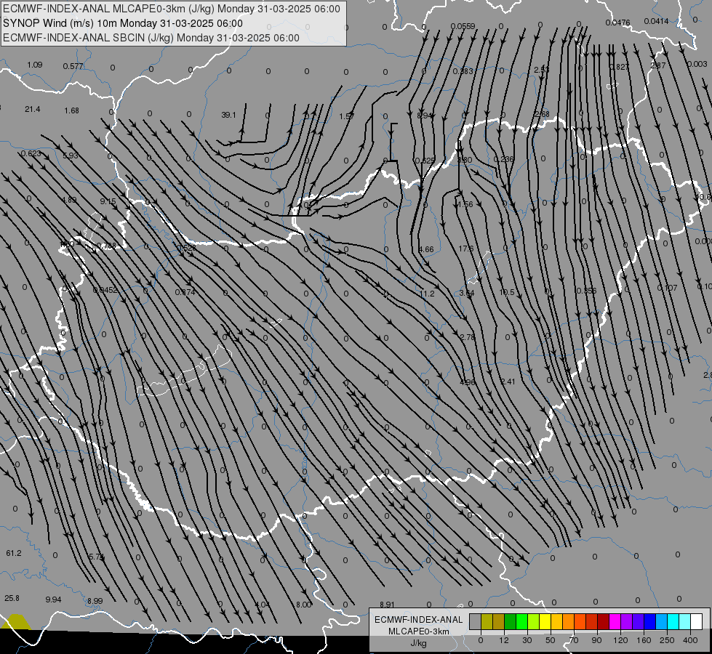Click the SYNOP Wind 10m header line
The image size is (712, 654).
[123, 23]
